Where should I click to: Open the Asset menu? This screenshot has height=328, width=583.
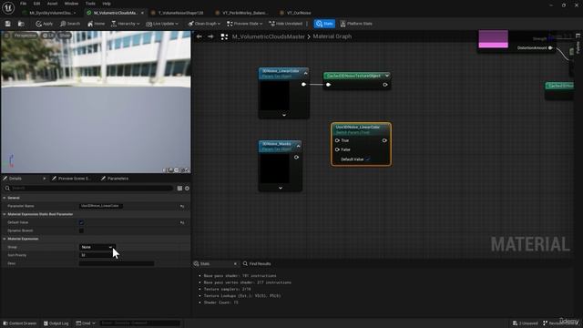point(52,4)
